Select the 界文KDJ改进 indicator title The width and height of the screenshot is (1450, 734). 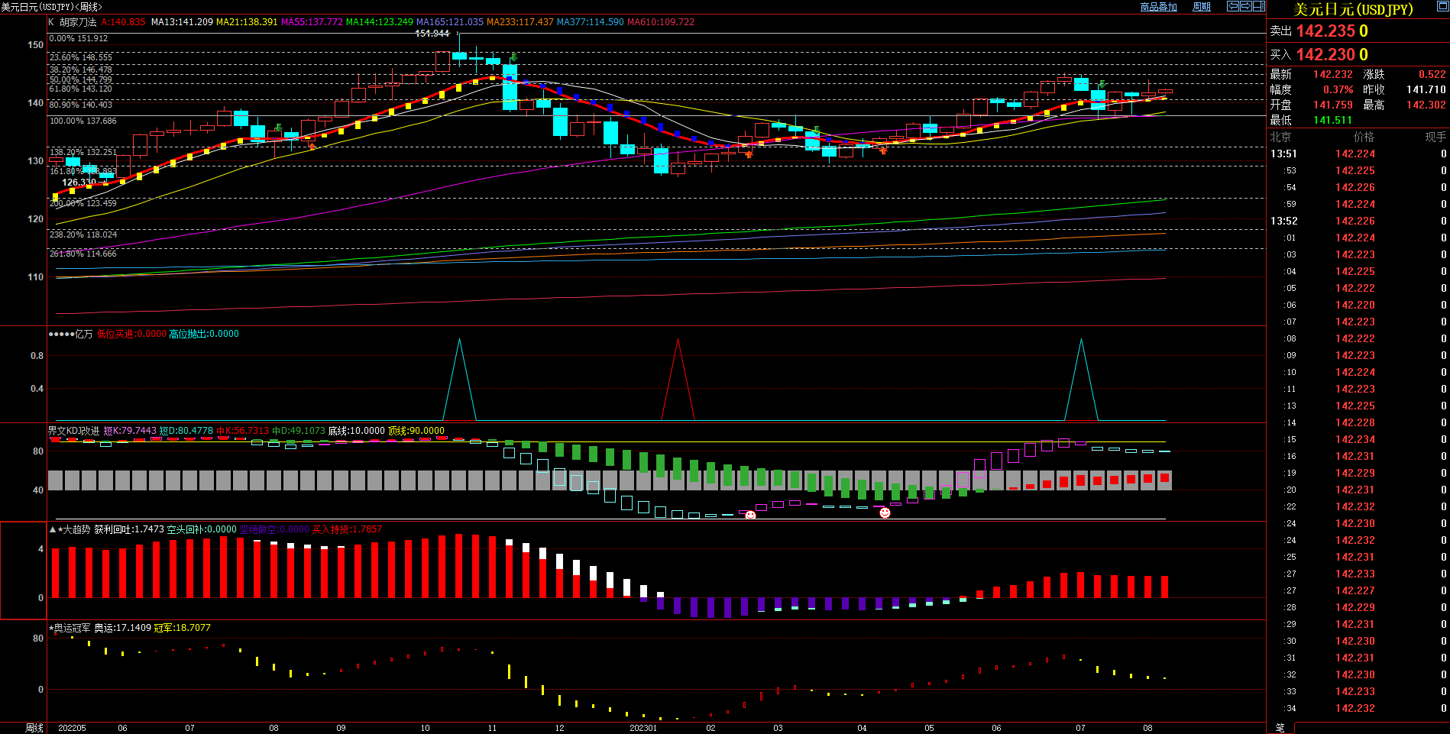pyautogui.click(x=74, y=431)
